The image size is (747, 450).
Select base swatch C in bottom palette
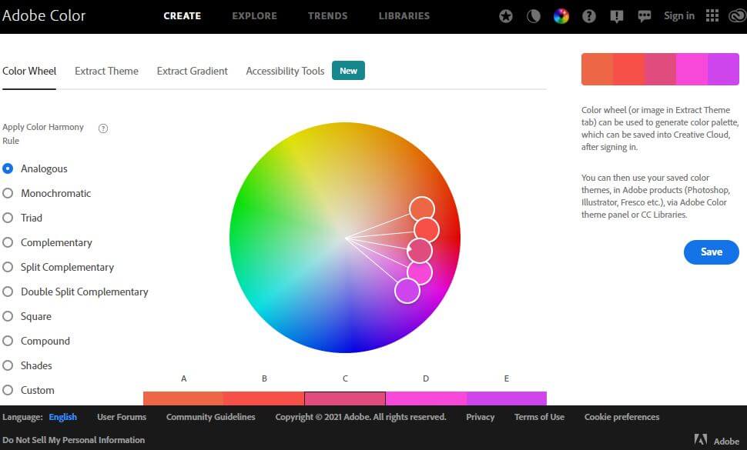[x=345, y=398]
